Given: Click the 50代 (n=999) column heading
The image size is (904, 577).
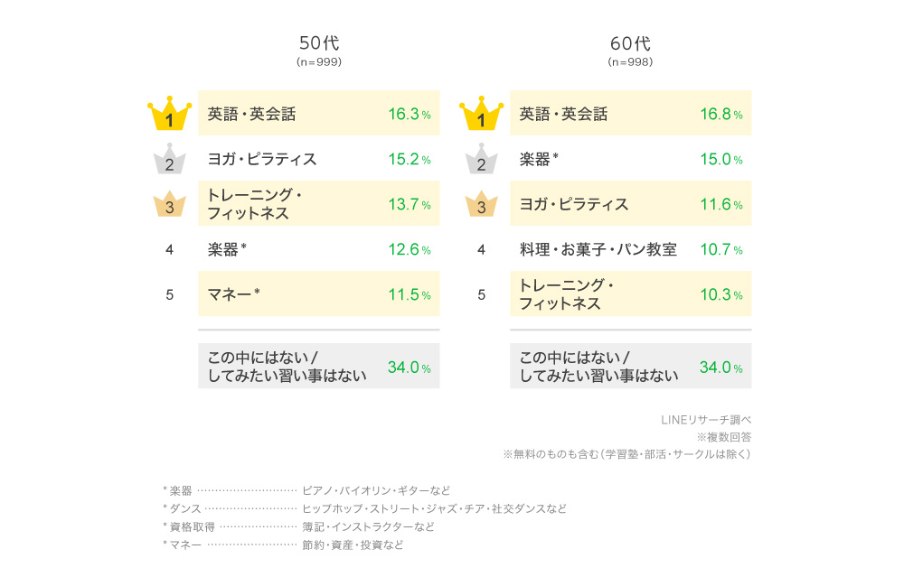Looking at the screenshot, I should pyautogui.click(x=319, y=51).
